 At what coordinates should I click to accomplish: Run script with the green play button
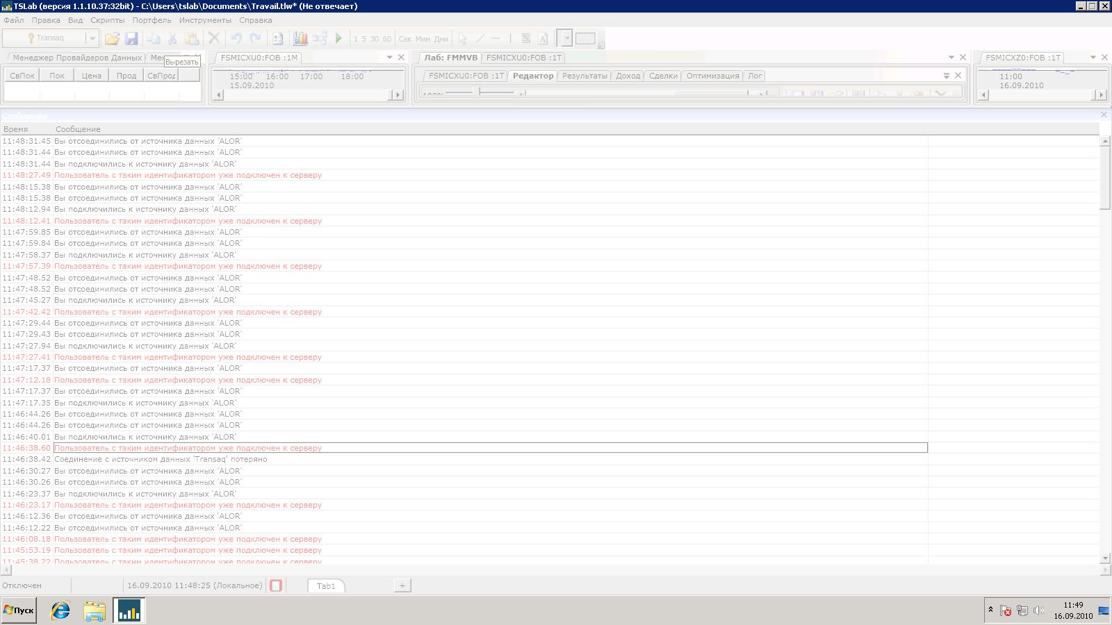338,39
